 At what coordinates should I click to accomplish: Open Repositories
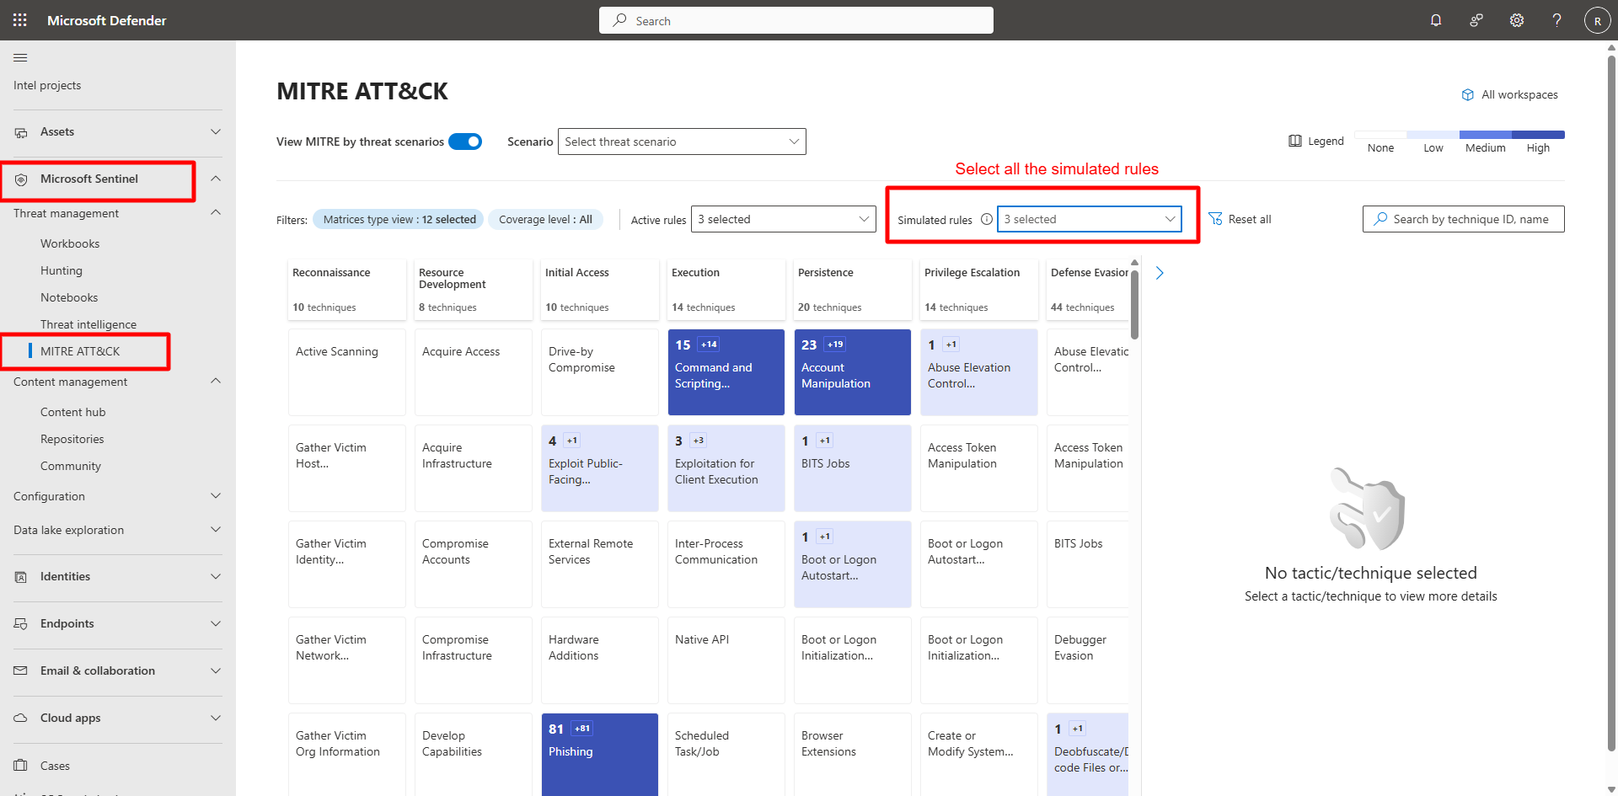tap(72, 439)
